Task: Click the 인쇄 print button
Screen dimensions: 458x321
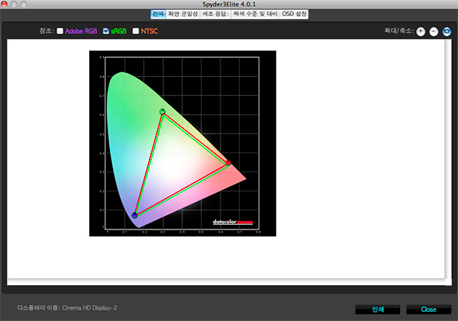Action: [x=377, y=309]
